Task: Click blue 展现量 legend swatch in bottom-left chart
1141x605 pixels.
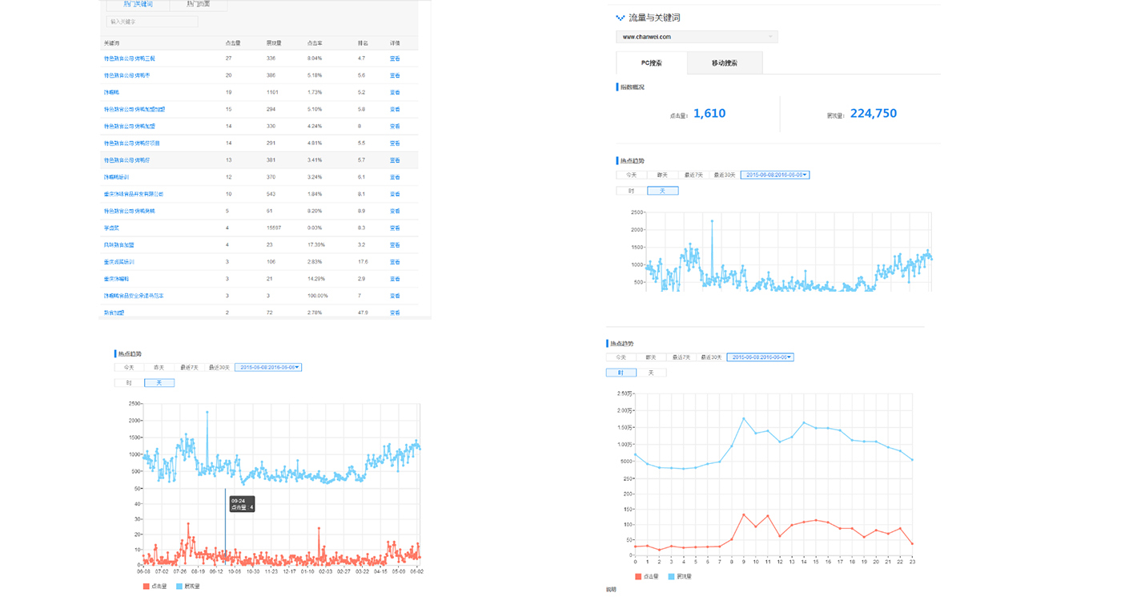Action: click(x=179, y=587)
